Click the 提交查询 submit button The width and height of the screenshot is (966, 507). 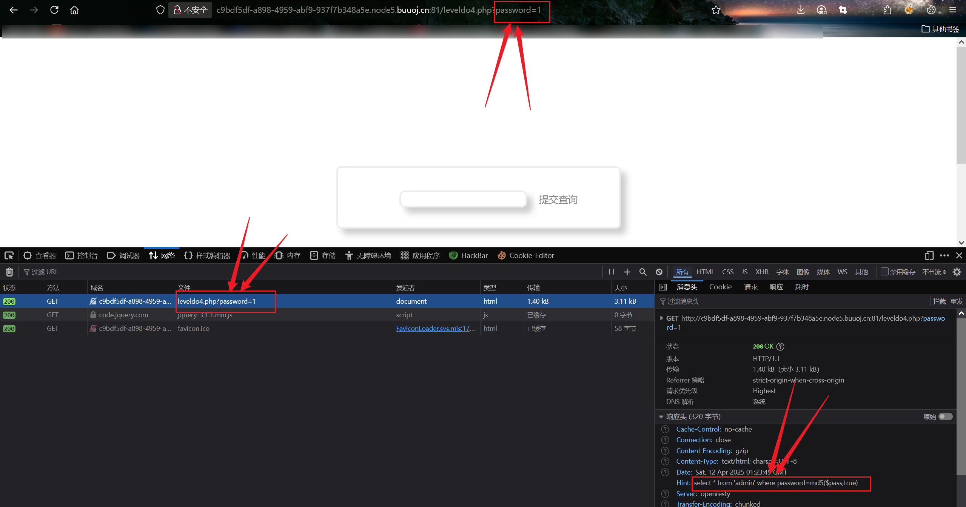point(558,200)
